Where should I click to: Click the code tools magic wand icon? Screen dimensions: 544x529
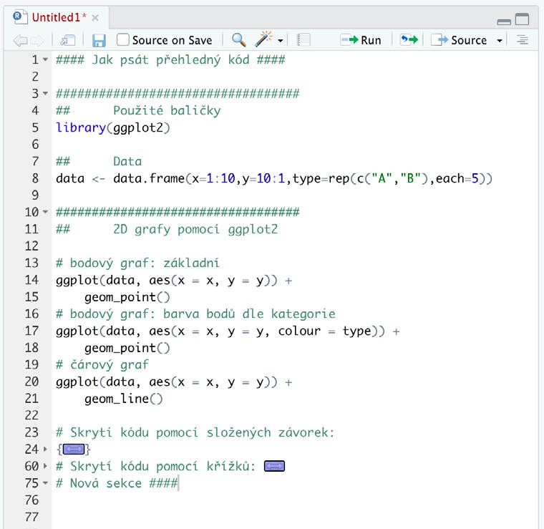click(x=263, y=39)
